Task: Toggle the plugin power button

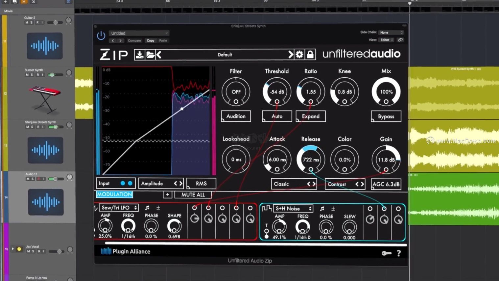Action: pos(101,36)
